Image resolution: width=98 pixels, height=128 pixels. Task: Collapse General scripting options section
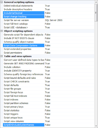click(x=2, y=2)
